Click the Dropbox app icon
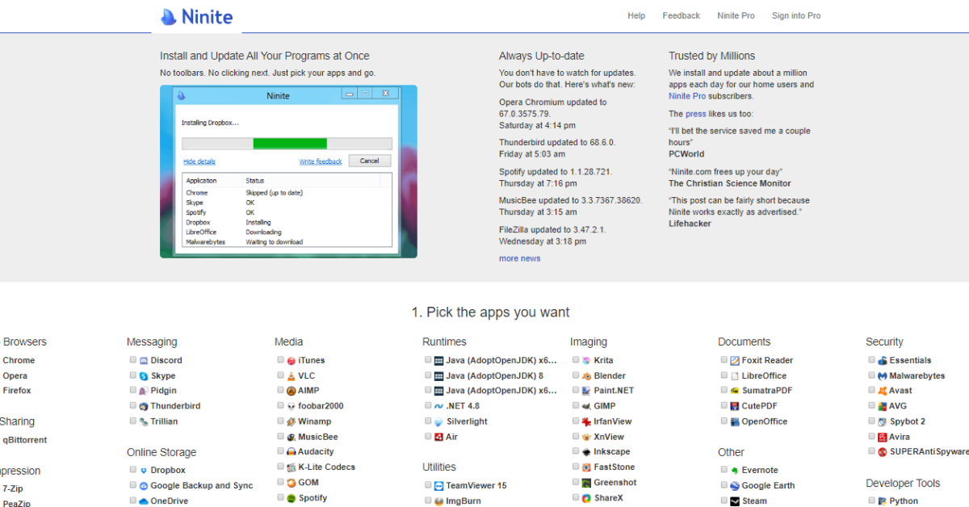 [x=144, y=471]
